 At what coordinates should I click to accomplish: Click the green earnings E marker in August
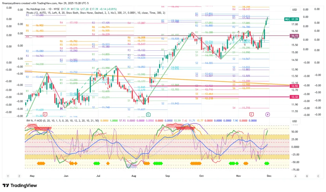click(x=148, y=114)
